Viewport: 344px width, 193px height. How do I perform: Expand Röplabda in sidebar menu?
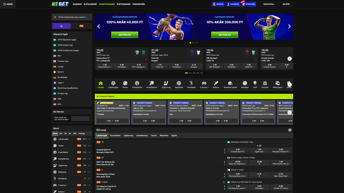tap(89, 172)
